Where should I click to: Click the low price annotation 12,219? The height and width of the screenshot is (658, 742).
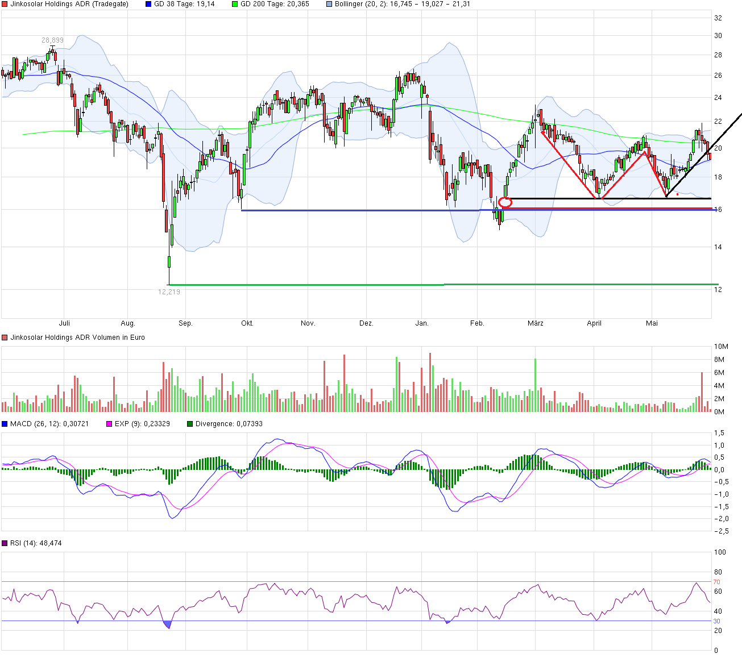point(169,292)
